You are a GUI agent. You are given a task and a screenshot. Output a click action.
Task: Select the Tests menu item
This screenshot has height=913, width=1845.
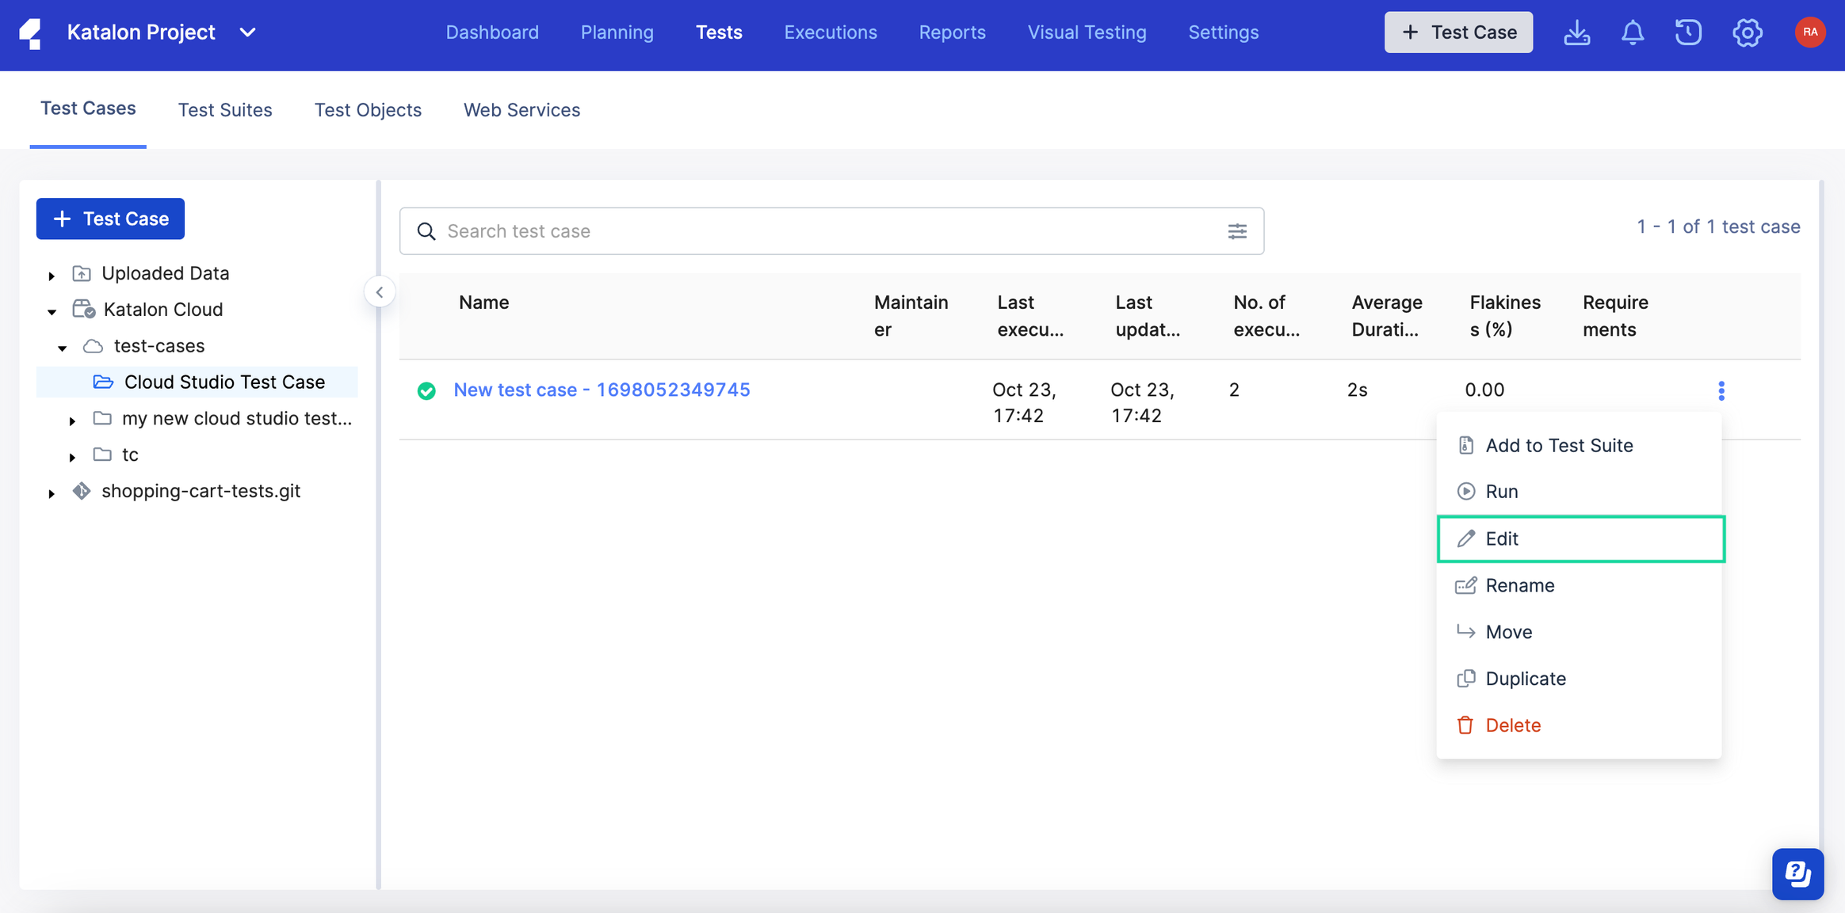[719, 32]
